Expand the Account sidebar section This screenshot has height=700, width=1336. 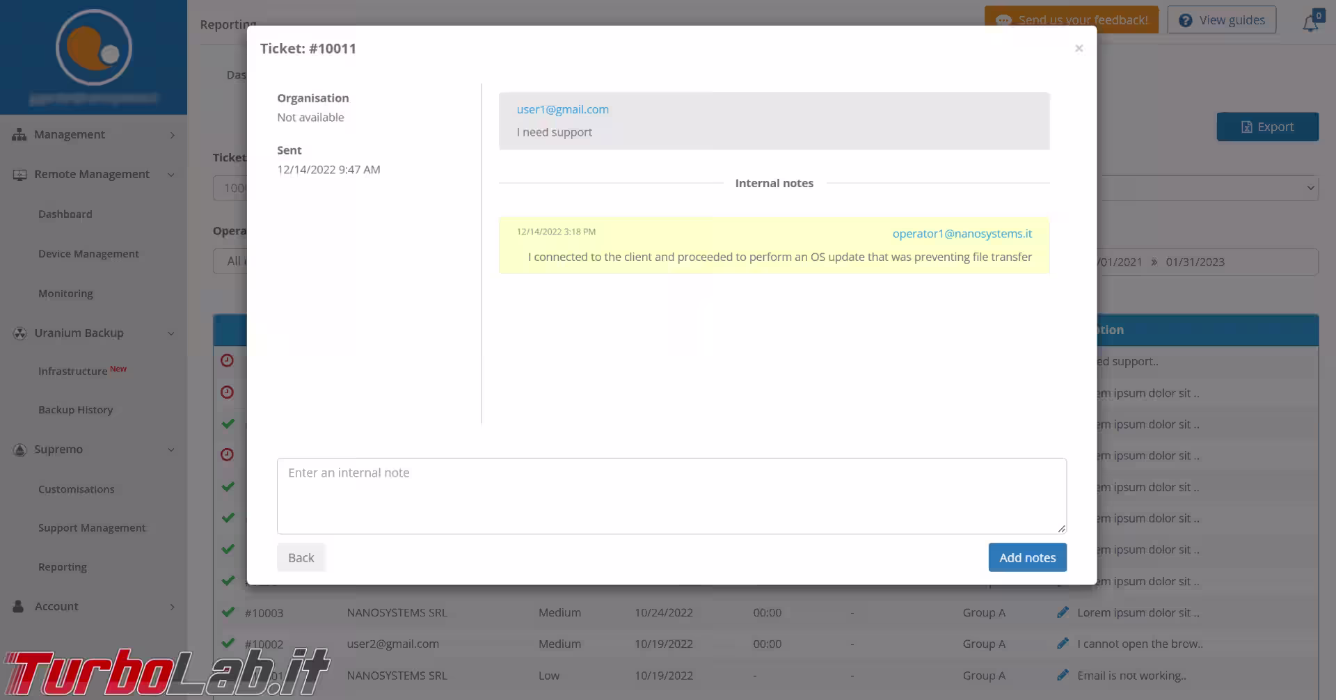93,606
